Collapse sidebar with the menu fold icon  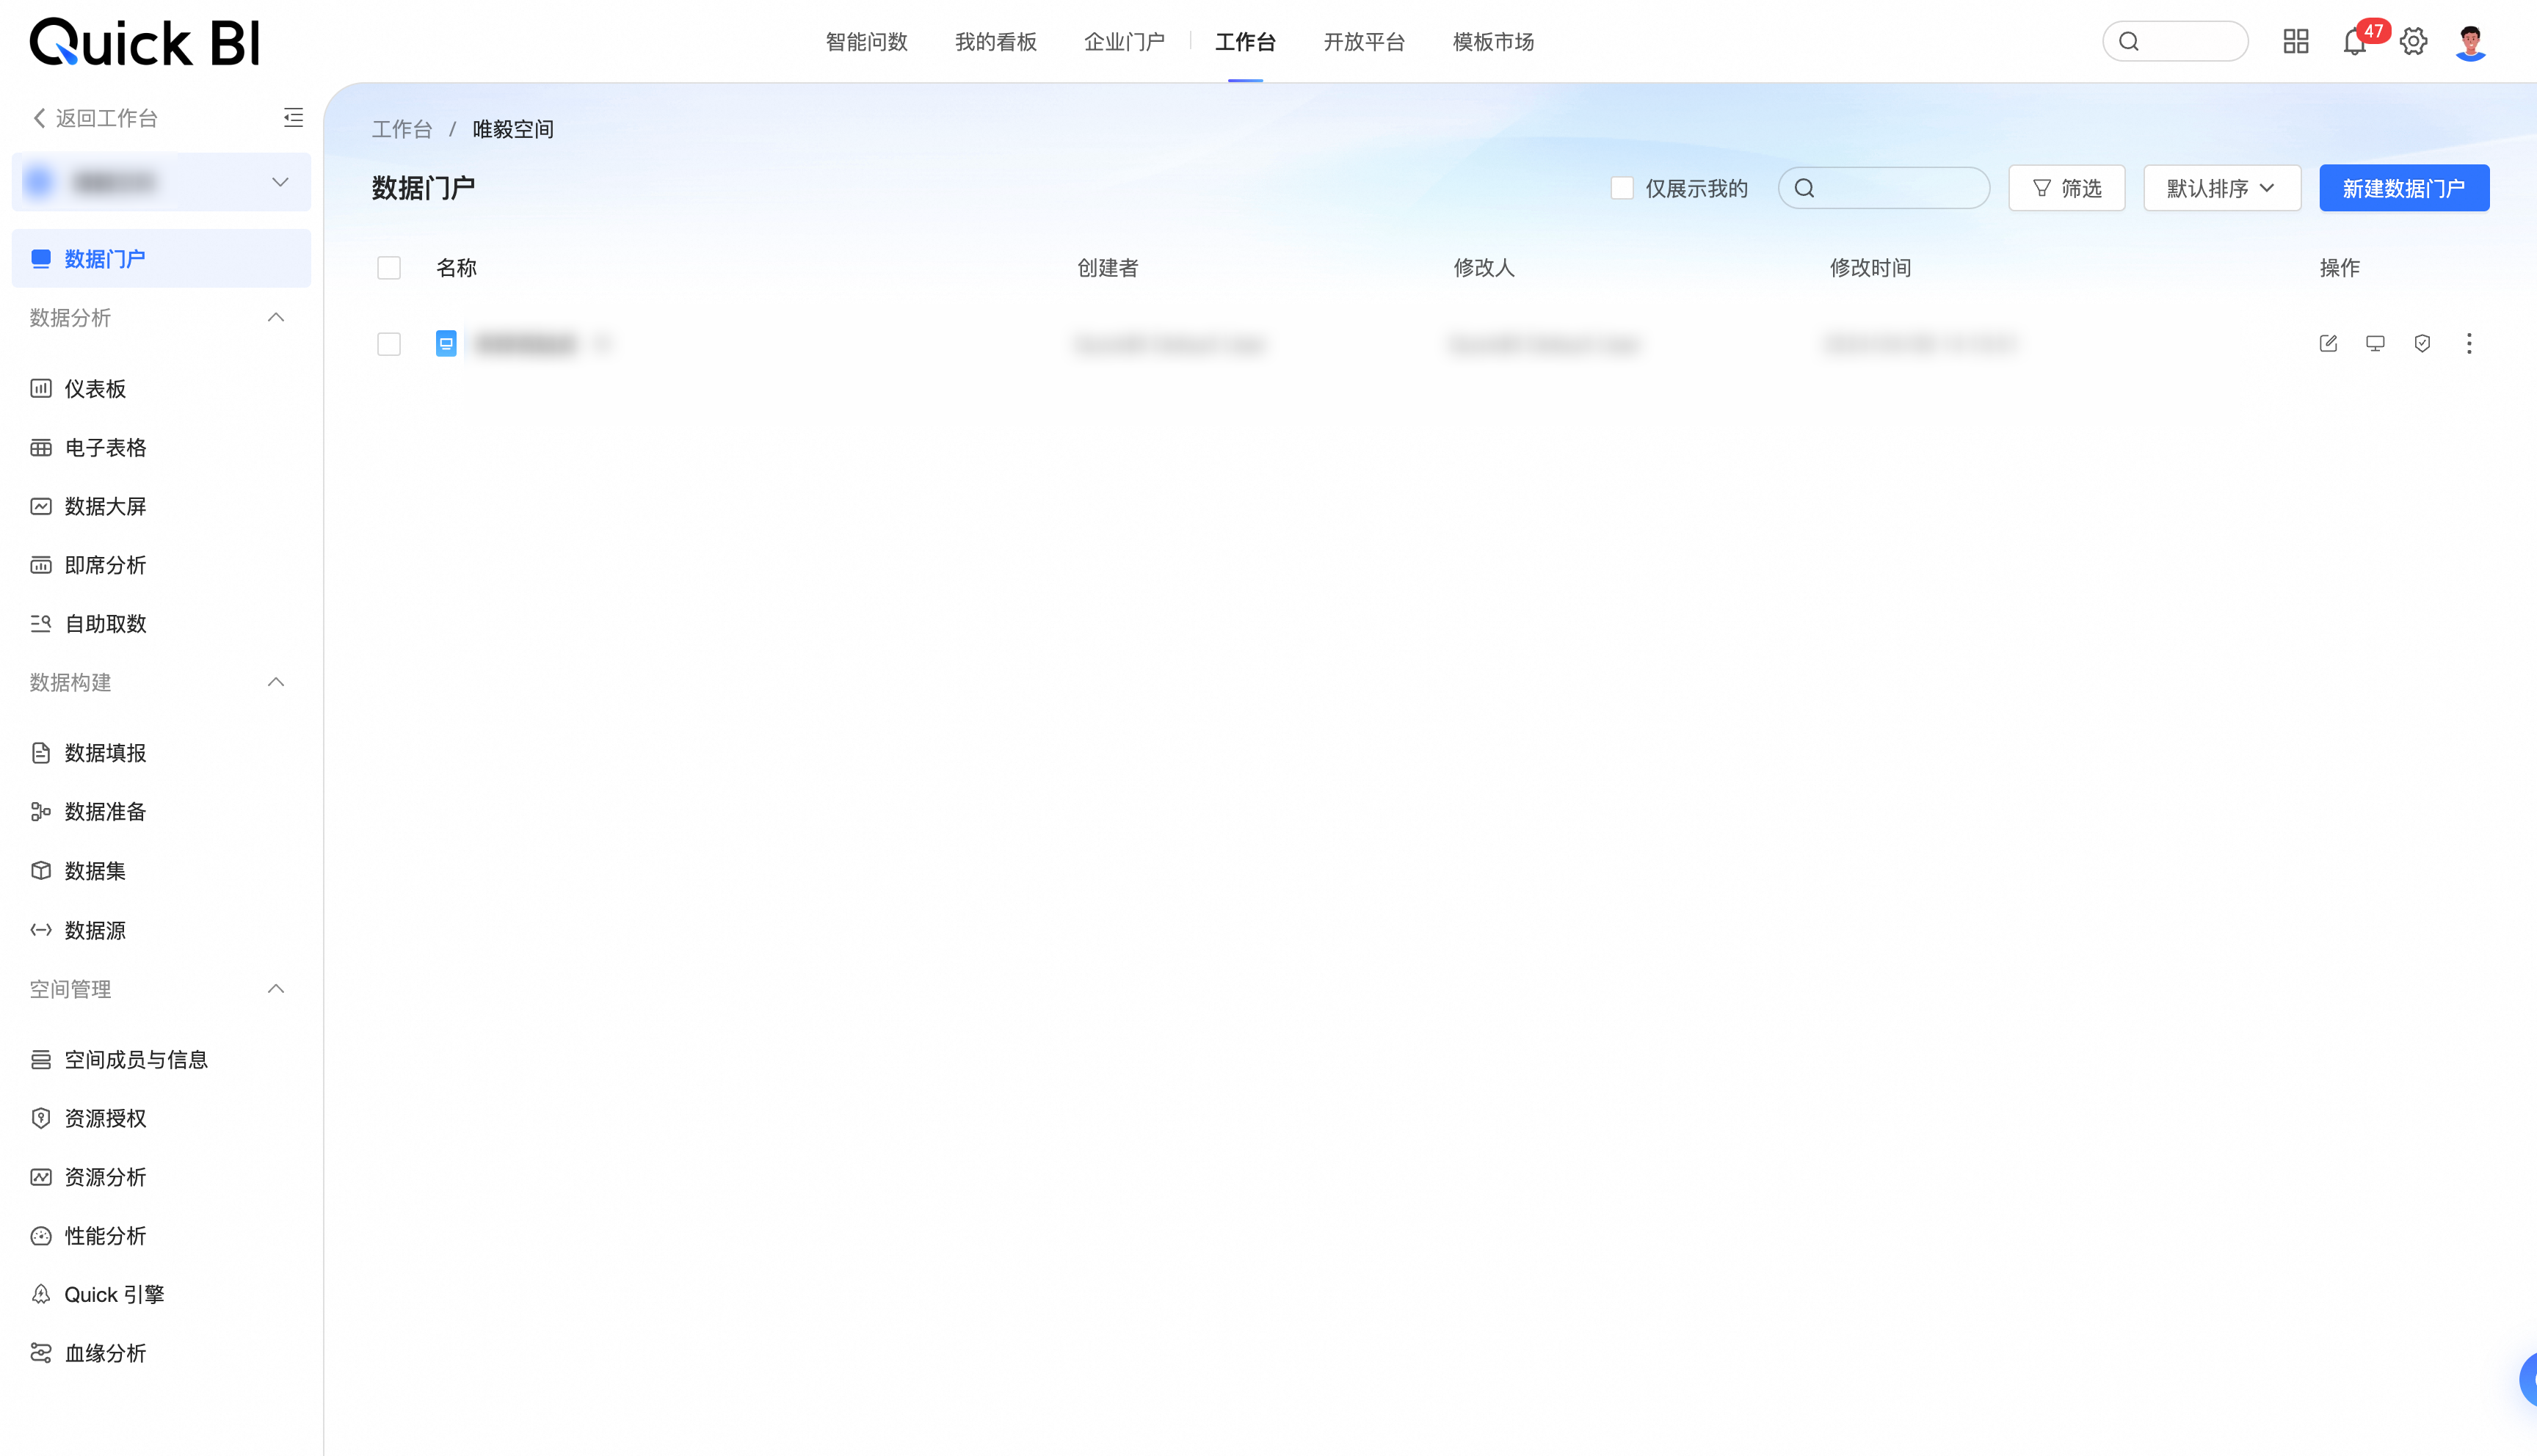[x=293, y=118]
